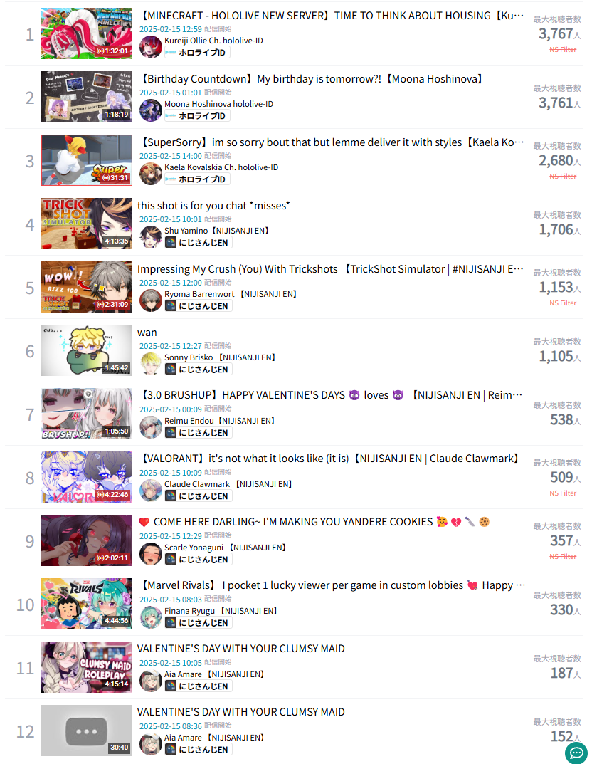Toggle NS-Filter under the 2,680 viewer count
The image size is (592, 764).
click(563, 177)
